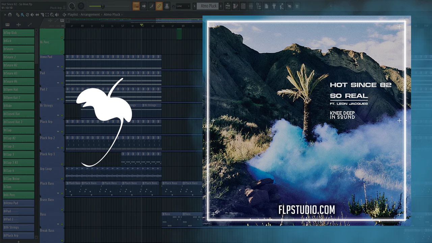The height and width of the screenshot is (243, 432).
Task: Mute the Hi Perc track
Action: [62, 52]
